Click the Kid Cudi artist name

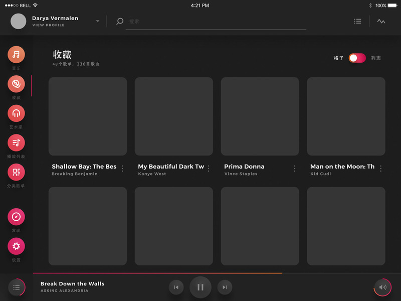pos(321,174)
